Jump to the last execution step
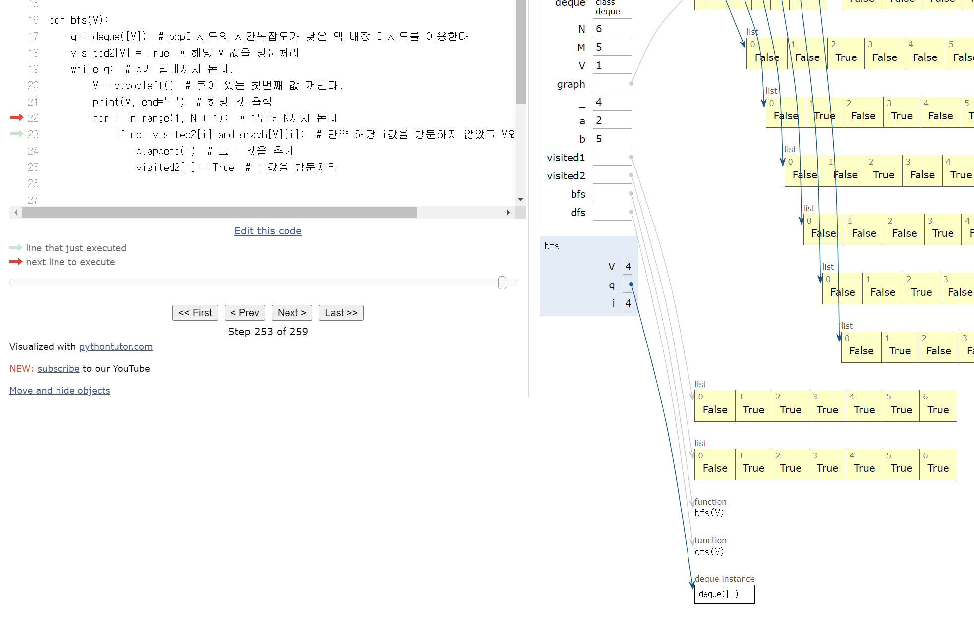 click(341, 313)
